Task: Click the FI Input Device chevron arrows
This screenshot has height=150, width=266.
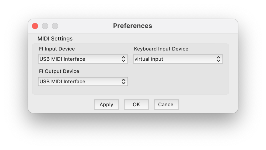Action: 123,59
